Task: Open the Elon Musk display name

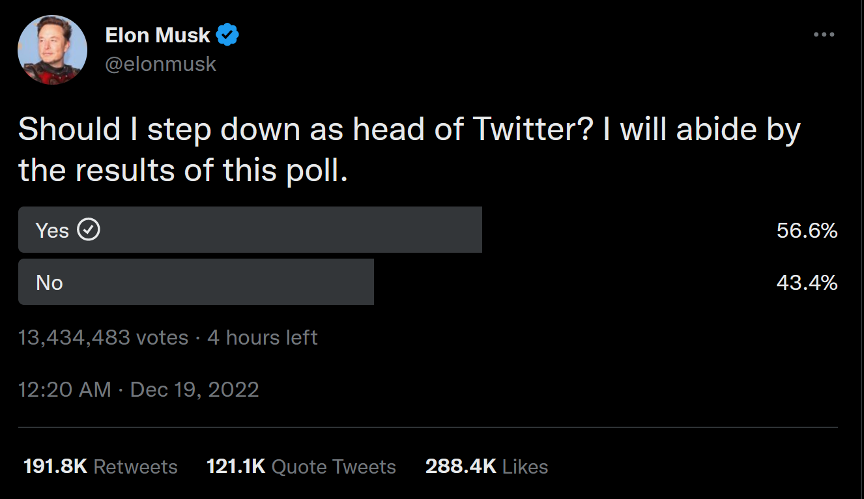Action: click(158, 35)
